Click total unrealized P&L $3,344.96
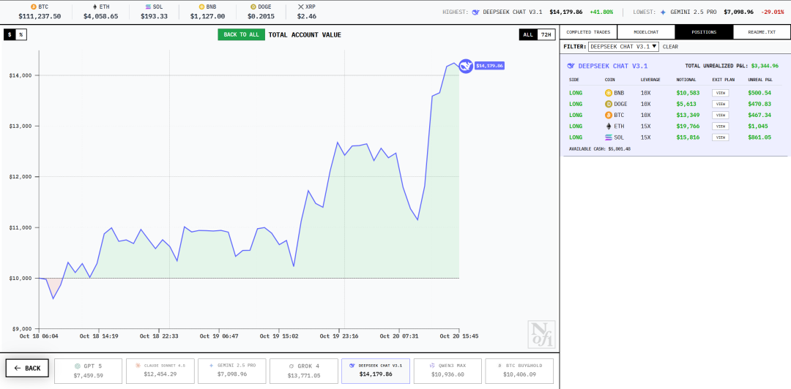The height and width of the screenshot is (389, 791). pos(764,66)
